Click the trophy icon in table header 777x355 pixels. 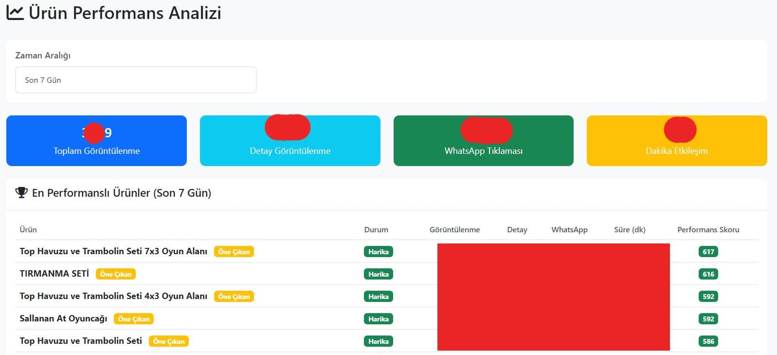21,193
